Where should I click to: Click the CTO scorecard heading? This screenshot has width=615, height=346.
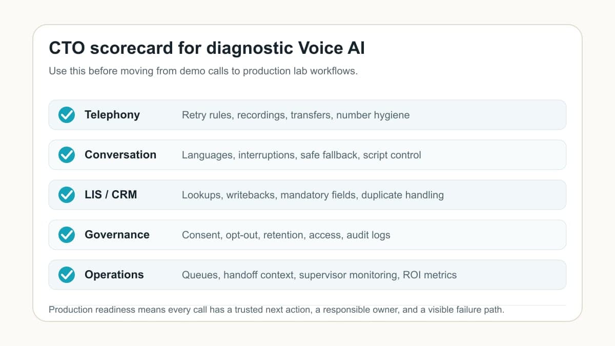pos(207,48)
